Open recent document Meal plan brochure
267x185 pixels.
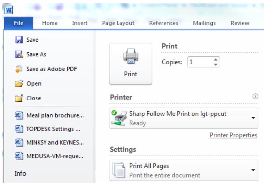55,115
